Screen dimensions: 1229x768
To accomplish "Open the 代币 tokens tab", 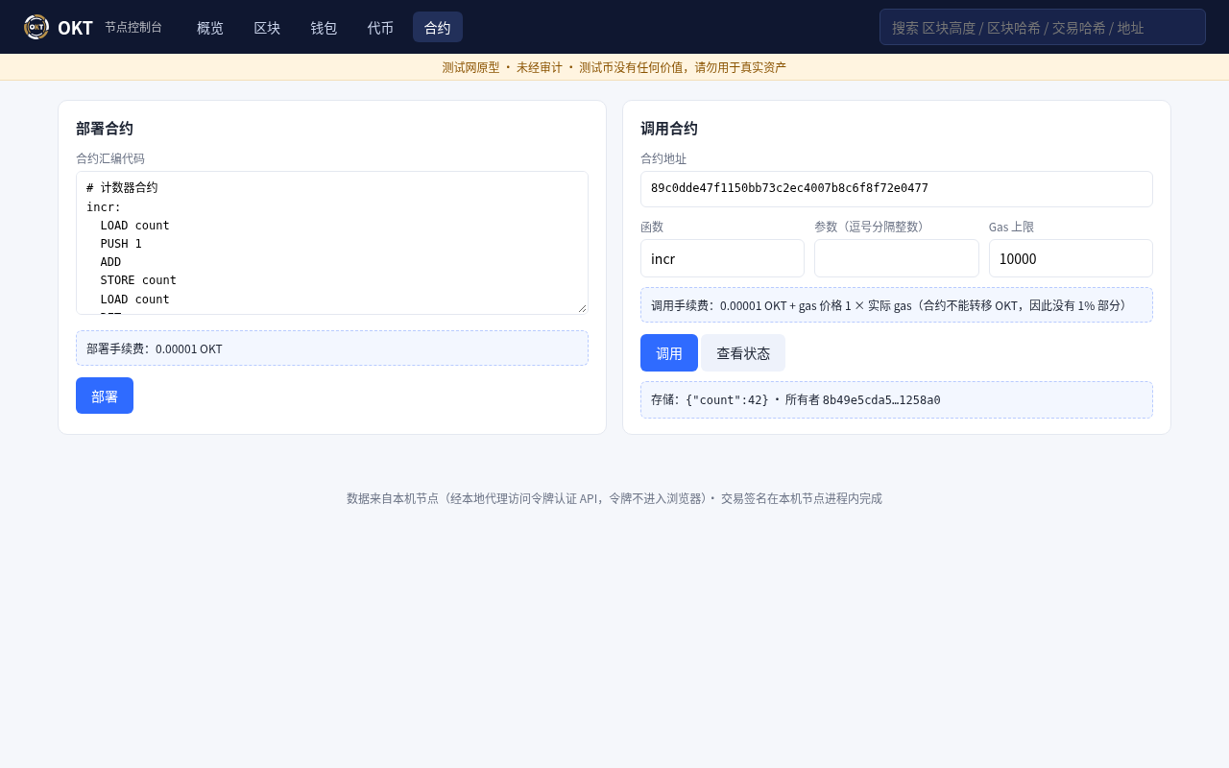I will pos(380,27).
